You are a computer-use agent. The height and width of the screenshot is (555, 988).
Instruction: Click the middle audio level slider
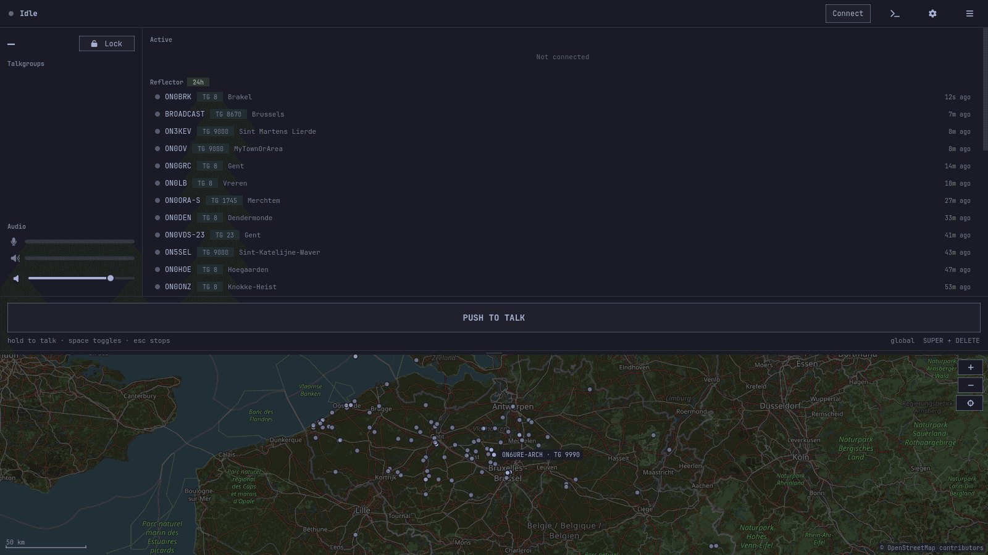tap(80, 258)
